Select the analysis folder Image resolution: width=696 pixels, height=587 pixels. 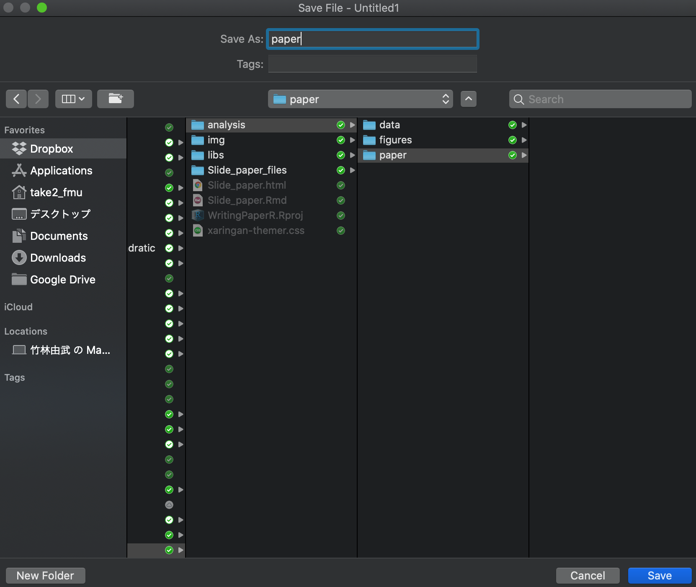[x=271, y=125]
